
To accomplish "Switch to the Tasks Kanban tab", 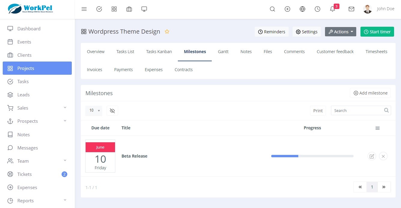I will tap(159, 52).
